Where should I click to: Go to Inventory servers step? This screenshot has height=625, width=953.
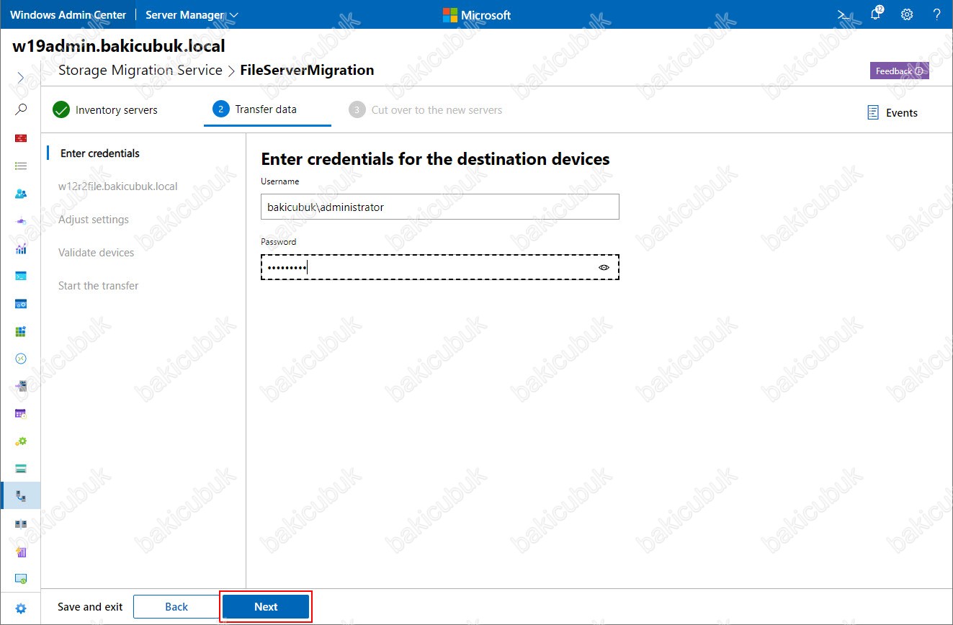pos(105,110)
